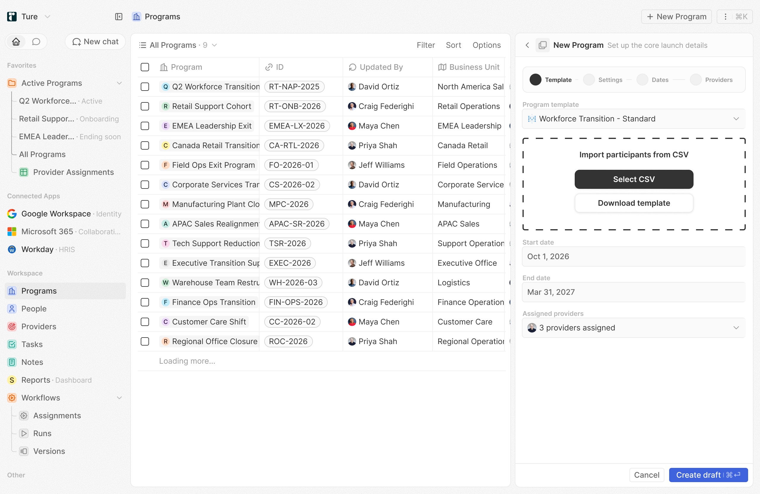Check the Regional Office Closure row
This screenshot has height=494, width=760.
(145, 341)
